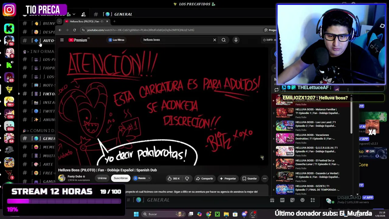Open Microsoft Store from the taskbar
389x219 pixels.
click(x=235, y=214)
